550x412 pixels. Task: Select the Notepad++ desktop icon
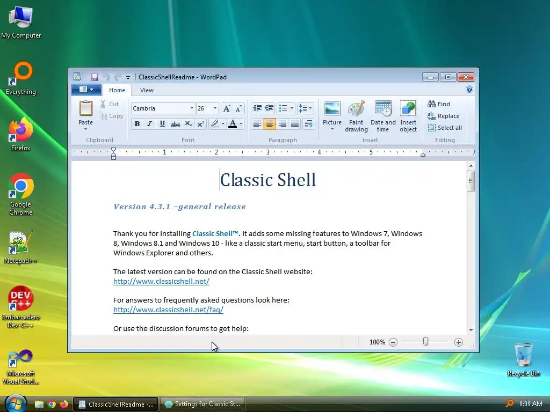tap(20, 247)
